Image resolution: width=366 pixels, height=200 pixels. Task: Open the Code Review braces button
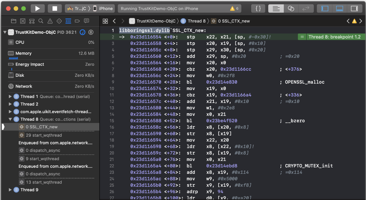click(258, 9)
